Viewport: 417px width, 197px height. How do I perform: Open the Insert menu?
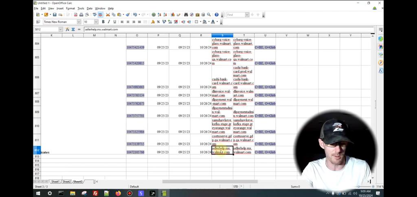tap(60, 9)
